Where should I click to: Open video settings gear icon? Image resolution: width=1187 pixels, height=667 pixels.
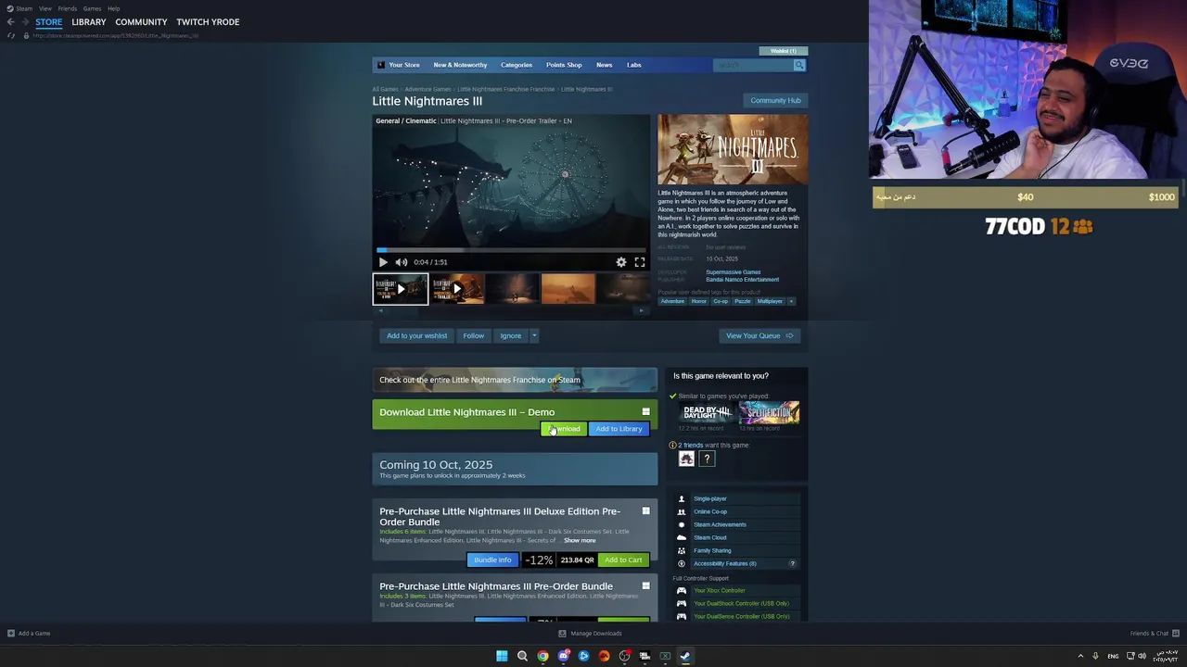pos(621,262)
